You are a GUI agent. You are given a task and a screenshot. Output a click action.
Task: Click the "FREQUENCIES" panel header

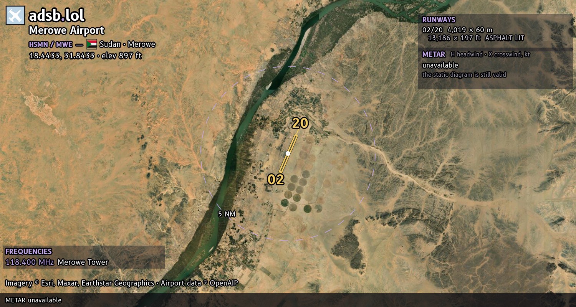28,252
